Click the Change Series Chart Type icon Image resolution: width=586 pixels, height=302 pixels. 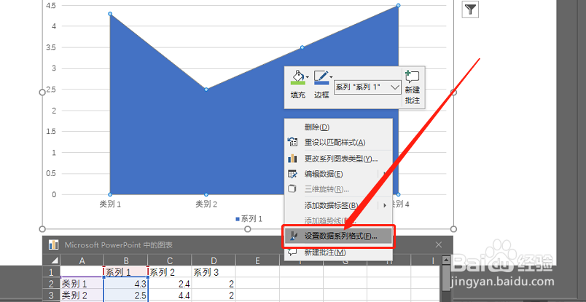click(x=292, y=159)
